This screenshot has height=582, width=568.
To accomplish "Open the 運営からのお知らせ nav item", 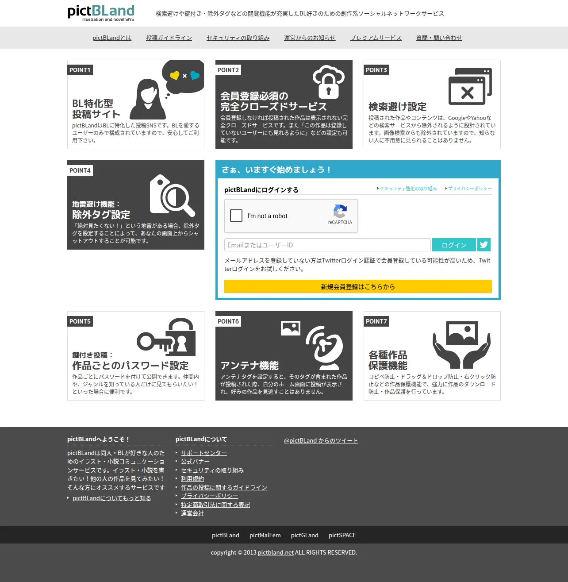I will pyautogui.click(x=310, y=38).
